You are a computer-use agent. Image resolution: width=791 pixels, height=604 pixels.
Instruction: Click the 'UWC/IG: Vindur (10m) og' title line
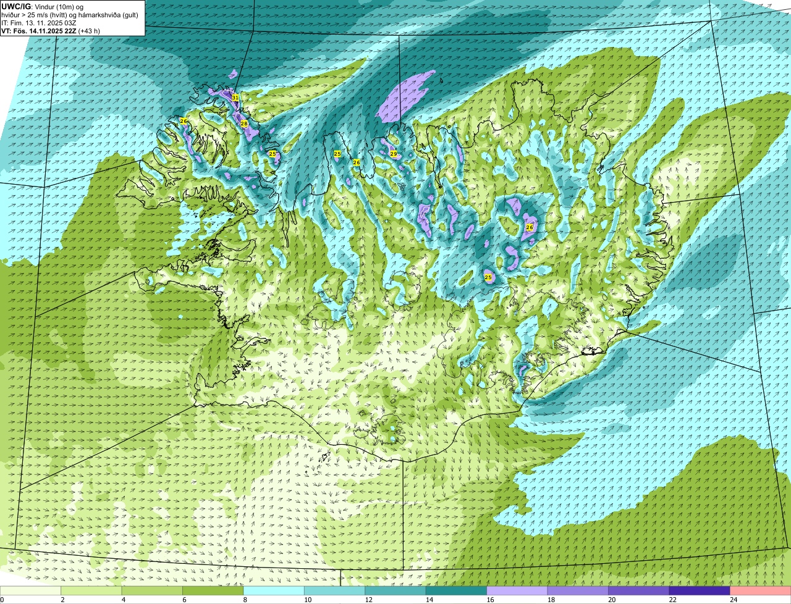point(43,7)
